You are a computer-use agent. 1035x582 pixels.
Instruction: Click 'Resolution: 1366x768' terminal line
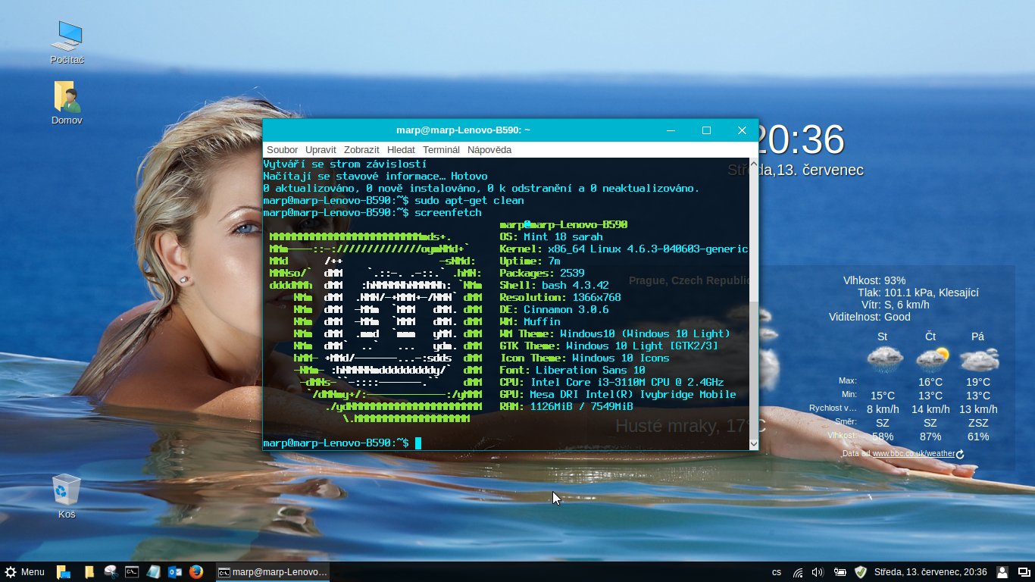(561, 298)
